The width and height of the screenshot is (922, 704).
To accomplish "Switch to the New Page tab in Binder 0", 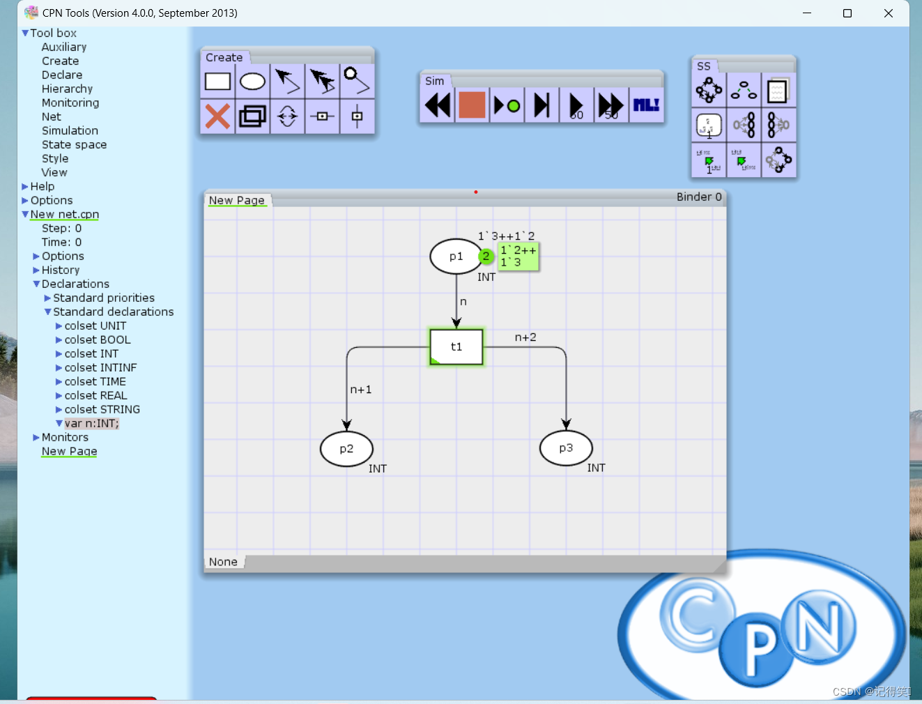I will pyautogui.click(x=237, y=200).
